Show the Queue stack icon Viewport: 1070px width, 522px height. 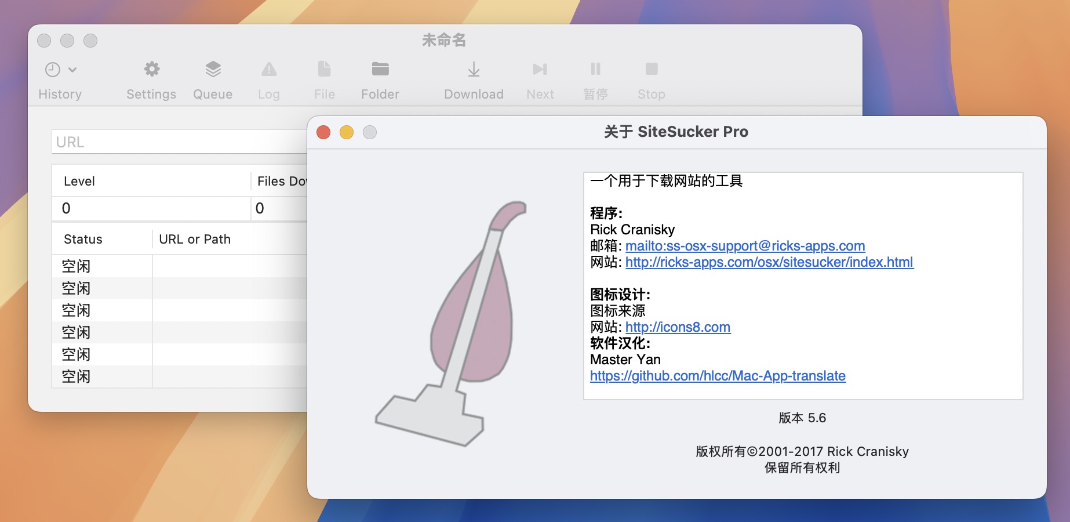click(213, 69)
